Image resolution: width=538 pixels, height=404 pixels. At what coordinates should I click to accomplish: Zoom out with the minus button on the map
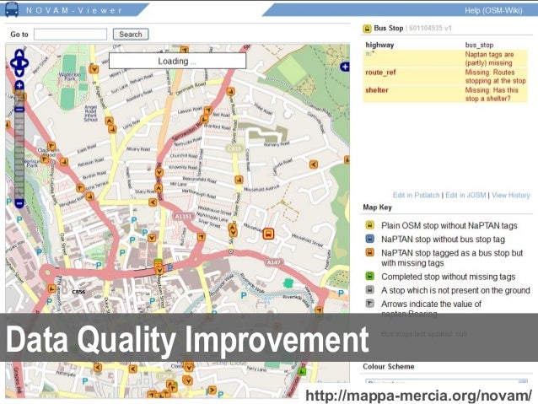pyautogui.click(x=19, y=203)
